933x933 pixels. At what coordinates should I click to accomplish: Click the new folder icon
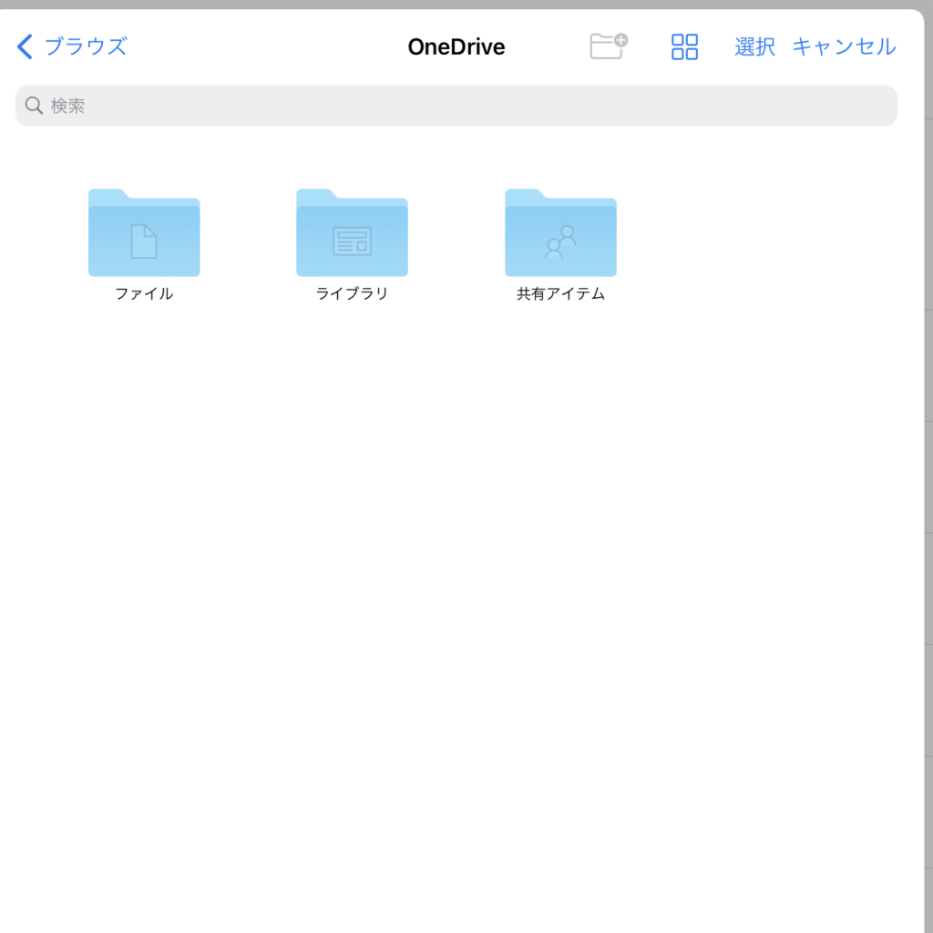(x=608, y=46)
